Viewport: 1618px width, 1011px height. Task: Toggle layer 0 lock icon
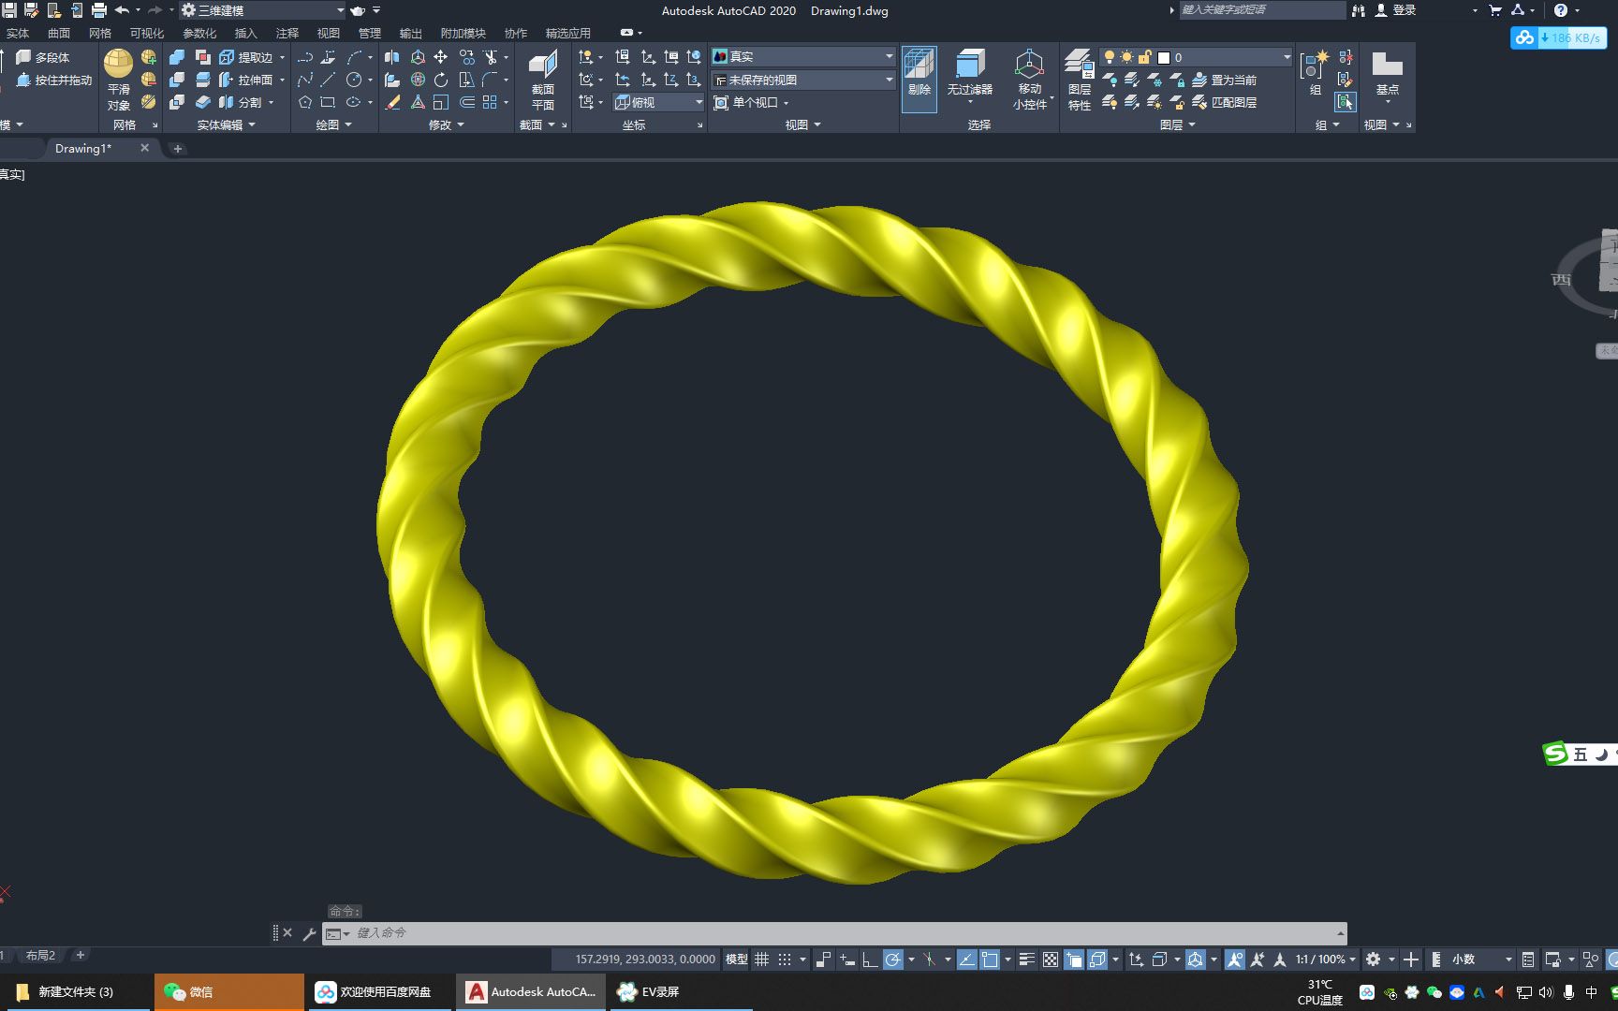[x=1144, y=57]
